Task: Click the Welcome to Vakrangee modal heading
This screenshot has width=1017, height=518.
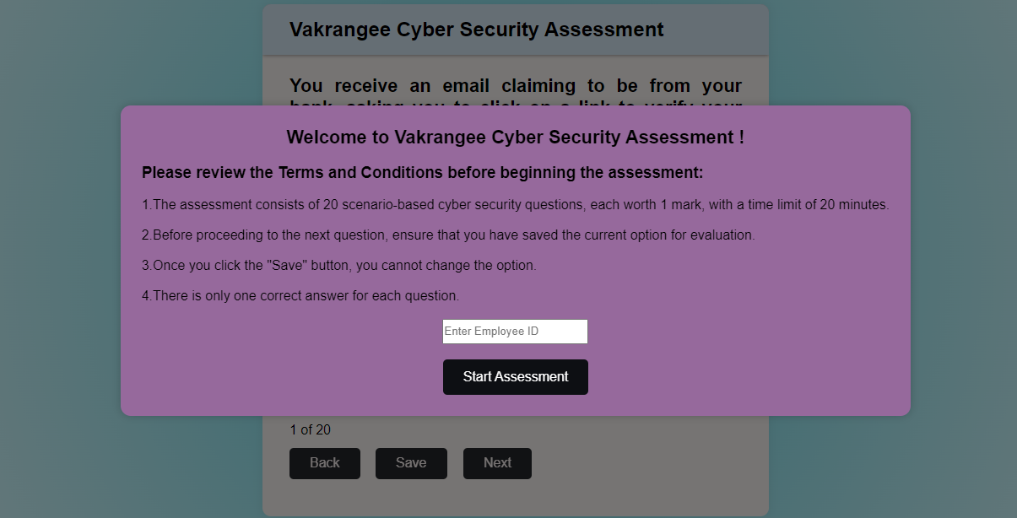Action: [515, 138]
